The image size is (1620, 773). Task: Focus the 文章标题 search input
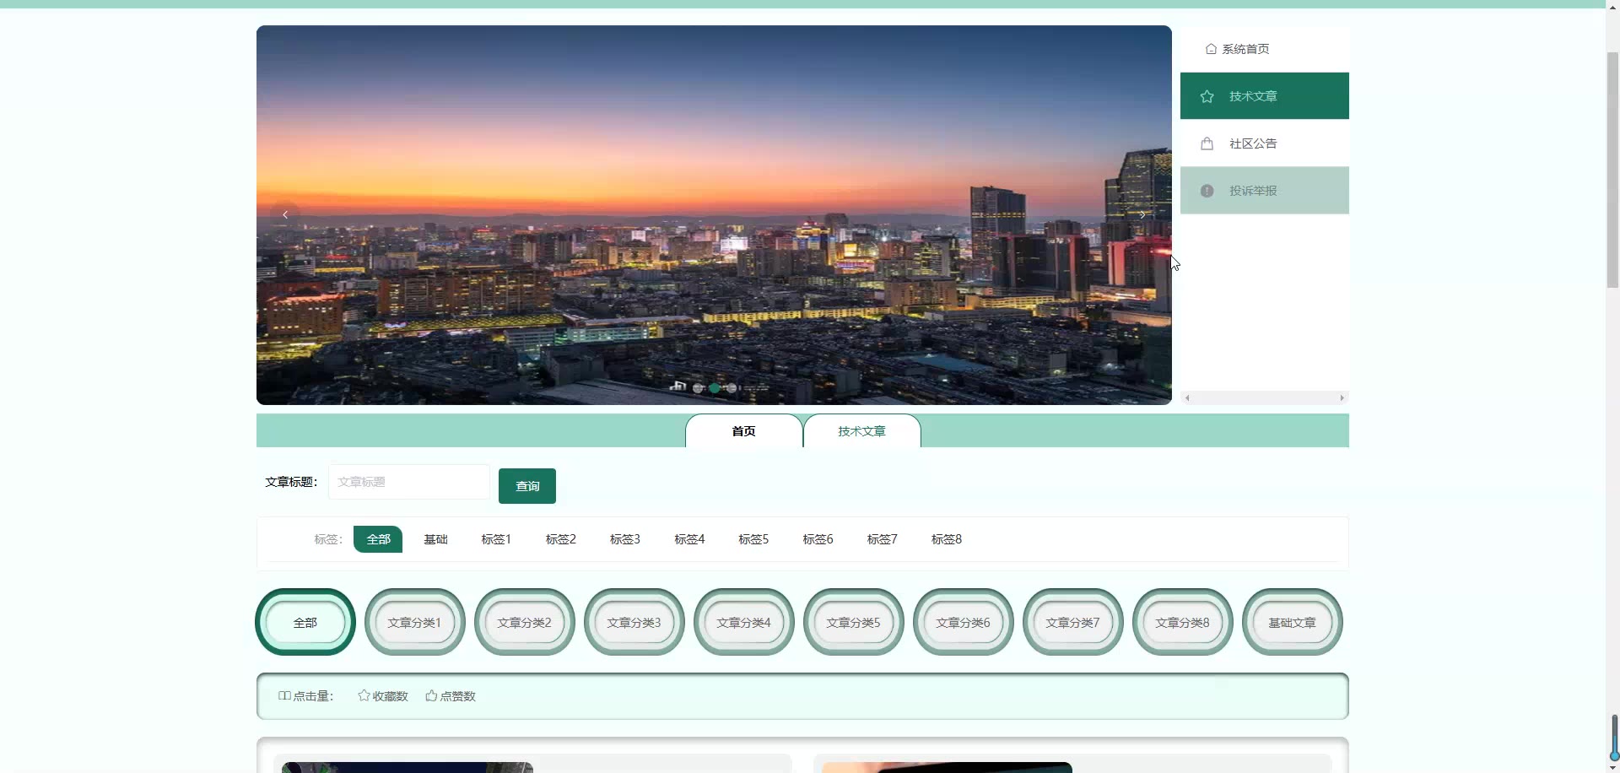[409, 482]
